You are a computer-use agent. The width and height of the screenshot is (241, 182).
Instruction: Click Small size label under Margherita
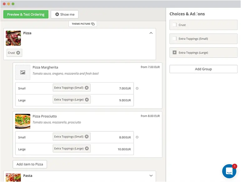coord(22,88)
